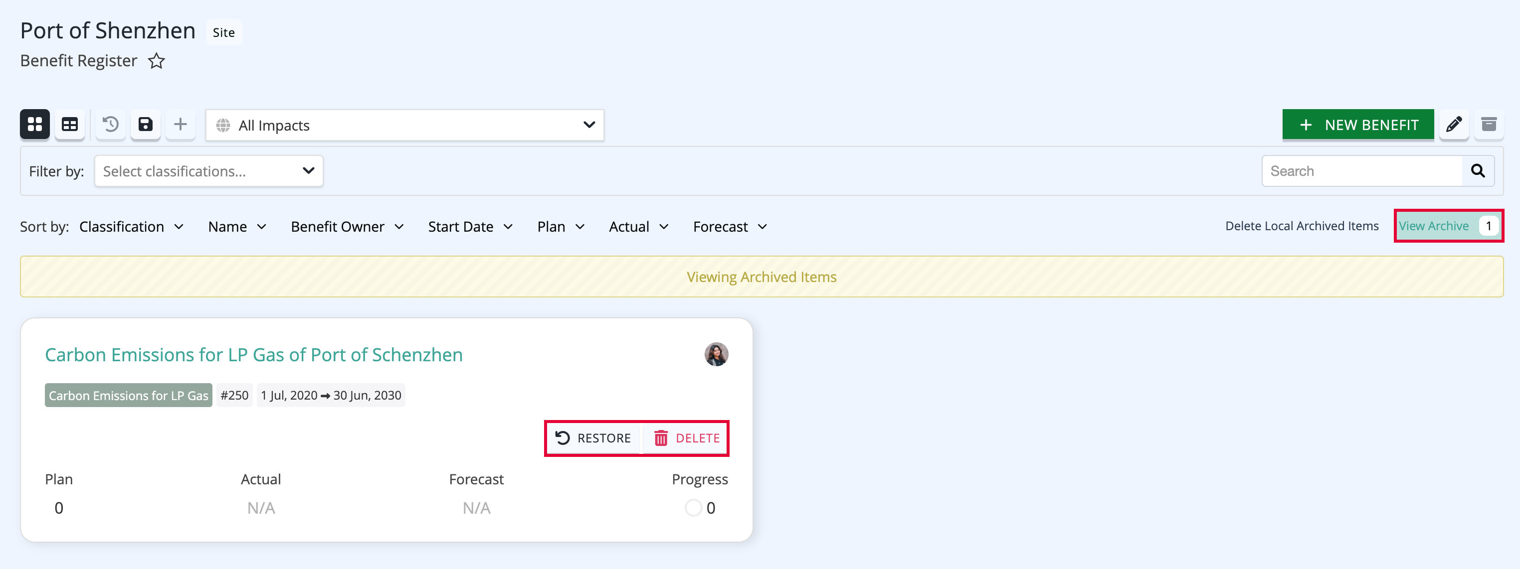Open the history clock icon

coord(110,125)
